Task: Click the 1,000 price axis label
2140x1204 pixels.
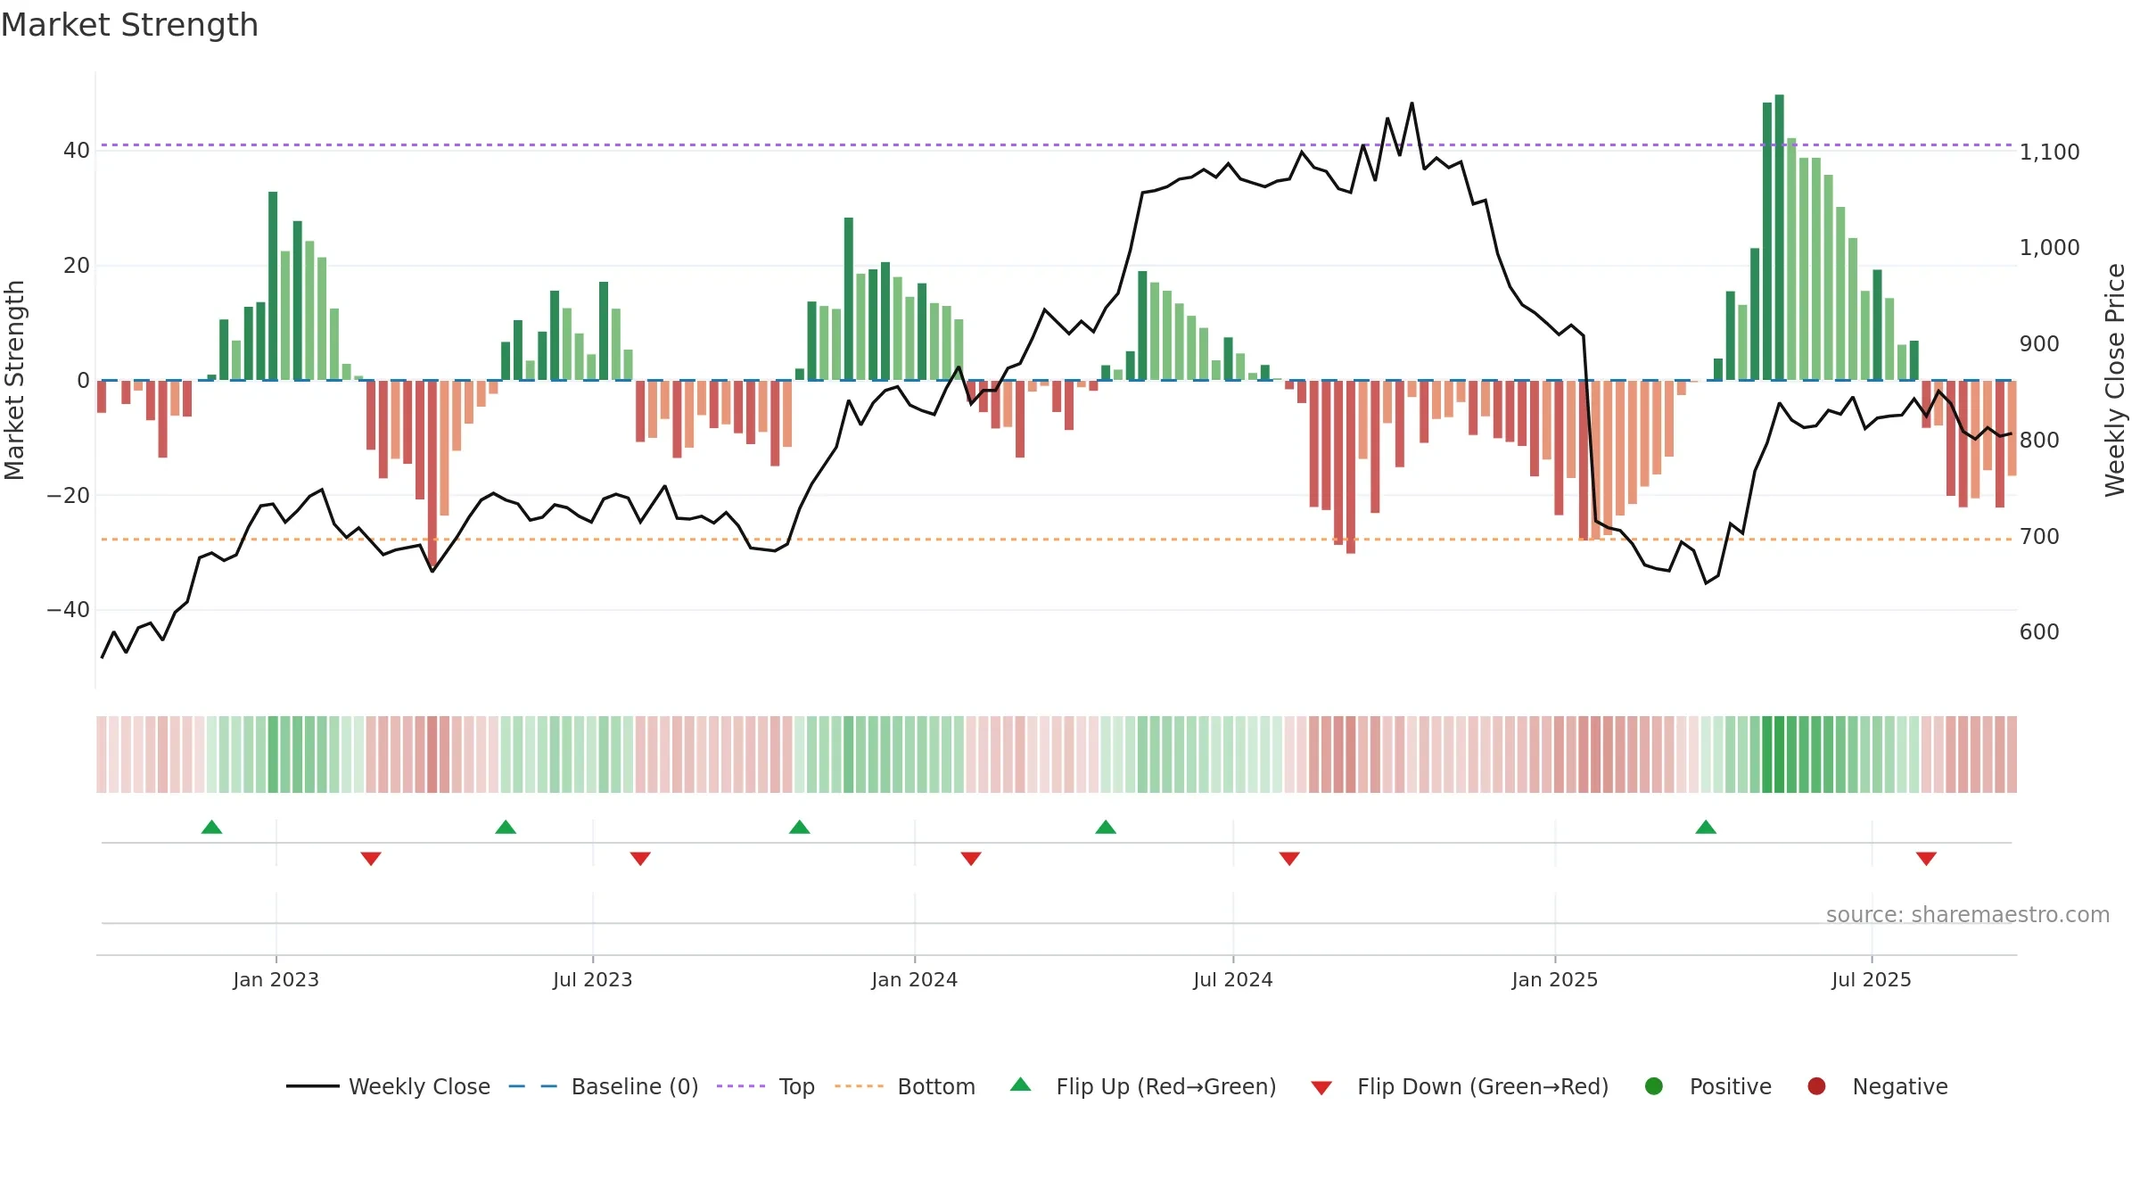Action: [2049, 247]
